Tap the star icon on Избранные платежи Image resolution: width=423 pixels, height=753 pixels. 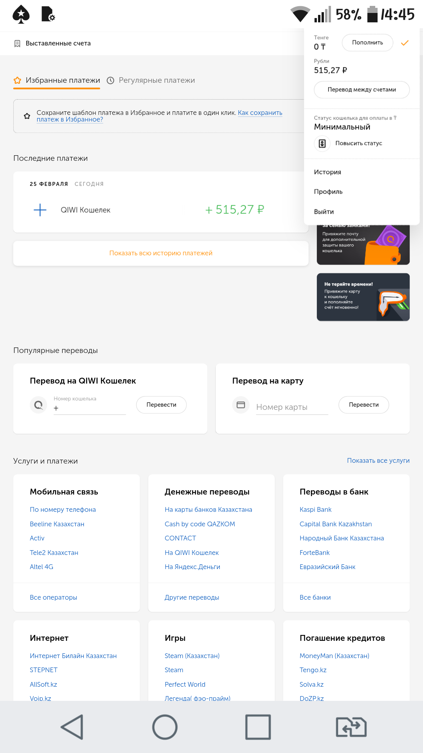(x=17, y=80)
